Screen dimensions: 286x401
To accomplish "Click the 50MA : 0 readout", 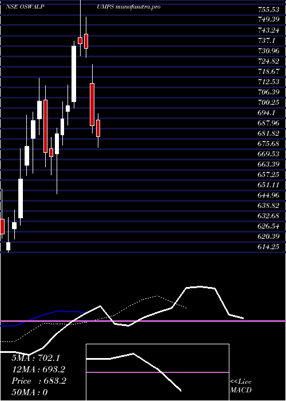I will click(x=30, y=392).
